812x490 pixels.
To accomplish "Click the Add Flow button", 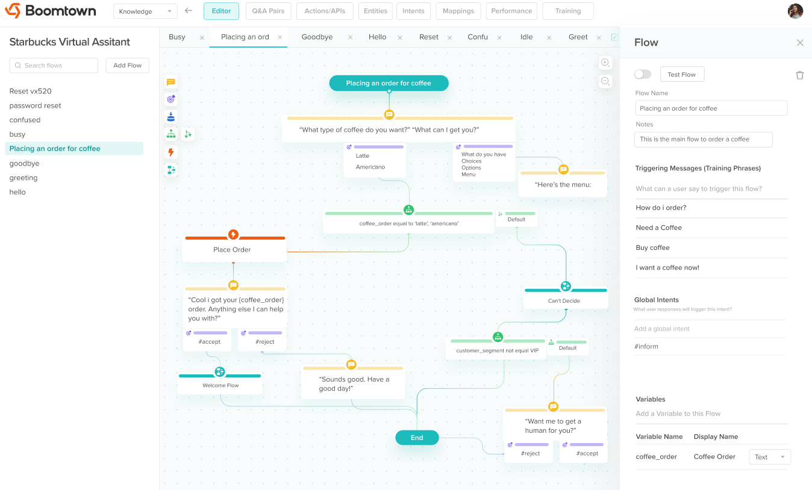I will coord(127,66).
